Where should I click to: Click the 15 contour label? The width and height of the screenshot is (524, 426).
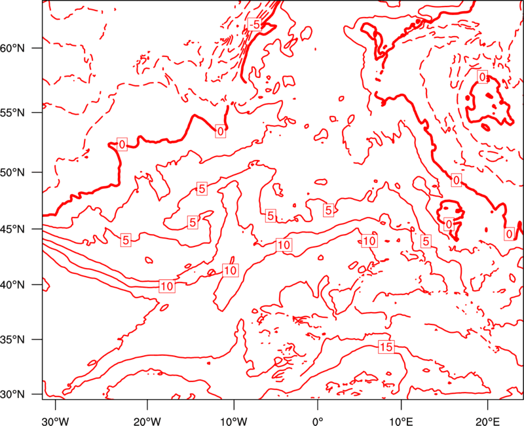[386, 347]
